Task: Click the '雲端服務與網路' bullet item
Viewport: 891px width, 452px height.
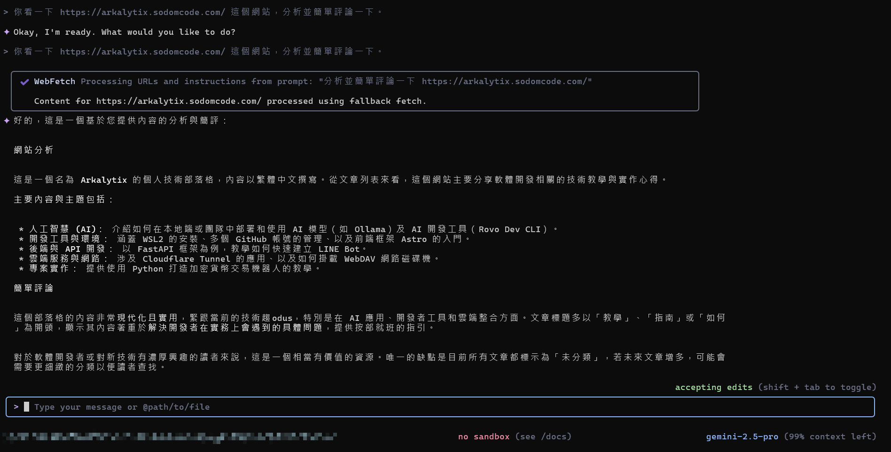Action: (229, 259)
